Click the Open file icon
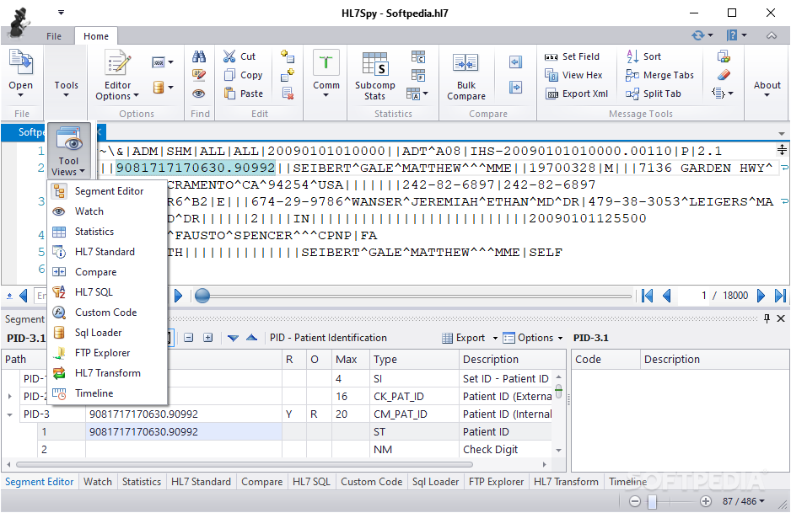 point(21,63)
